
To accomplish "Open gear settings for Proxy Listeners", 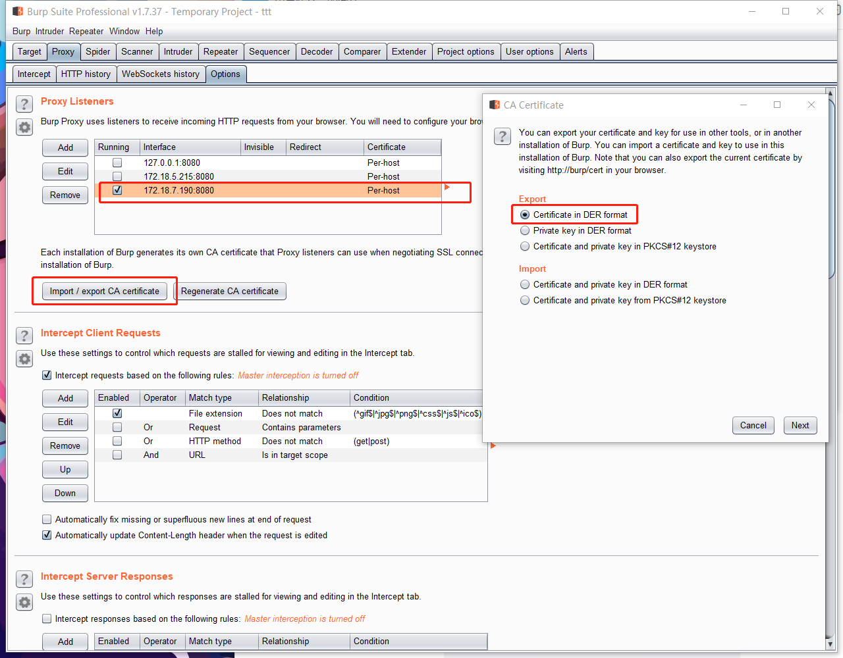I will [x=24, y=127].
